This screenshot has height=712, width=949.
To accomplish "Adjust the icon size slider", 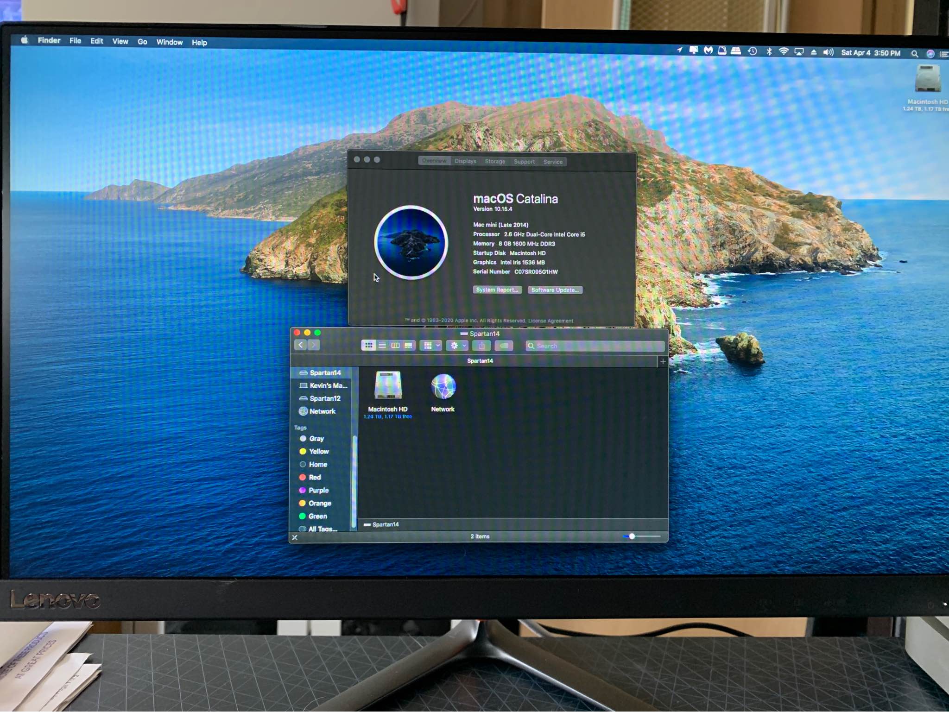I will pos(642,536).
